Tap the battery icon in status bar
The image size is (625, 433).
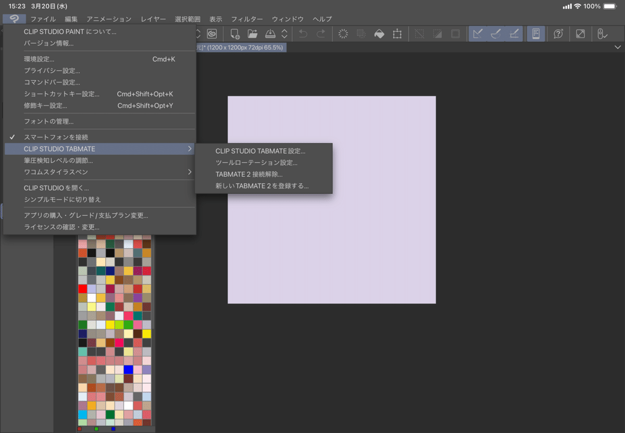(610, 6)
